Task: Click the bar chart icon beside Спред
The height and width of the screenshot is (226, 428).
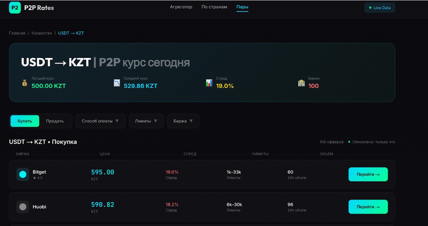Action: tap(209, 83)
